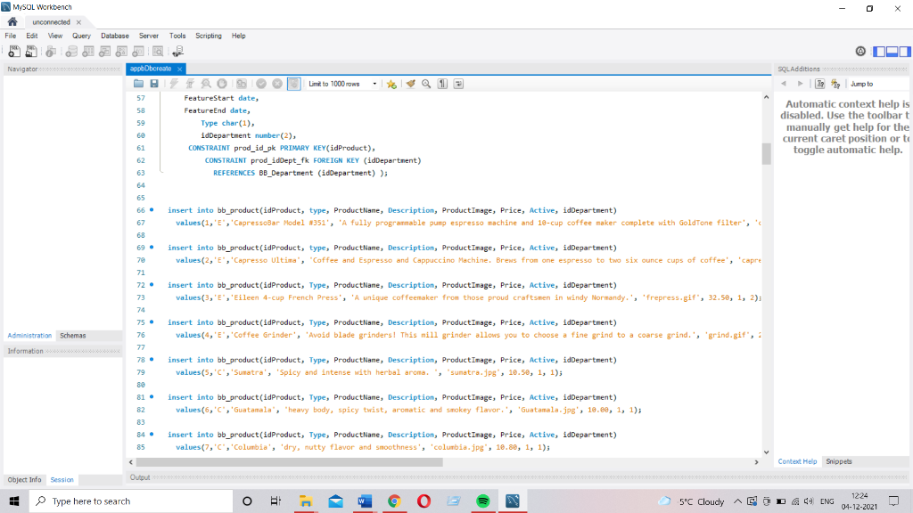This screenshot has width=913, height=513.
Task: Toggle bottom output panel visibility
Action: pyautogui.click(x=892, y=51)
